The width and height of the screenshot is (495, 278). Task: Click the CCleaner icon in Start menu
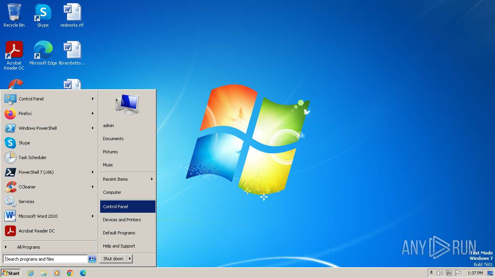(x=10, y=187)
